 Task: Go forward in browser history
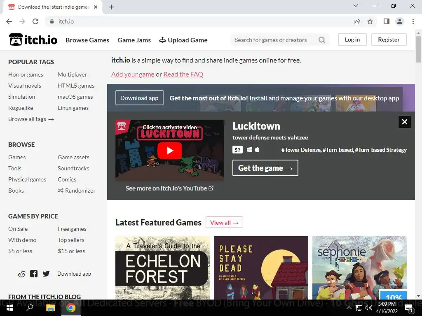22,21
